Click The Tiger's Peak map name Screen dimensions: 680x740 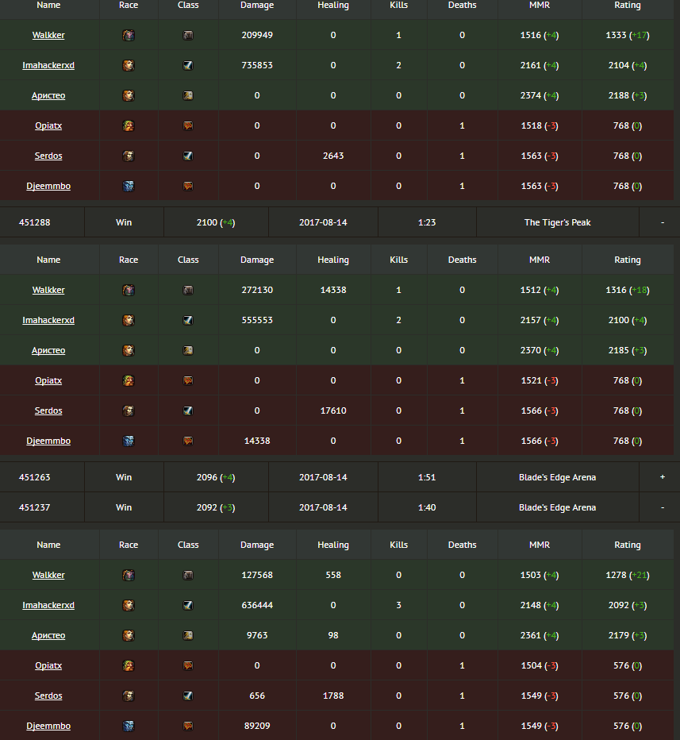pyautogui.click(x=557, y=223)
